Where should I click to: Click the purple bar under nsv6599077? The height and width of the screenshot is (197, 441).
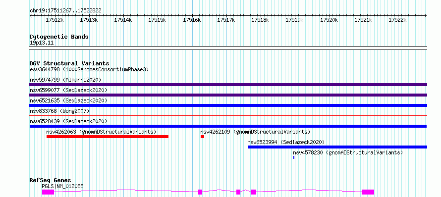pos(228,95)
